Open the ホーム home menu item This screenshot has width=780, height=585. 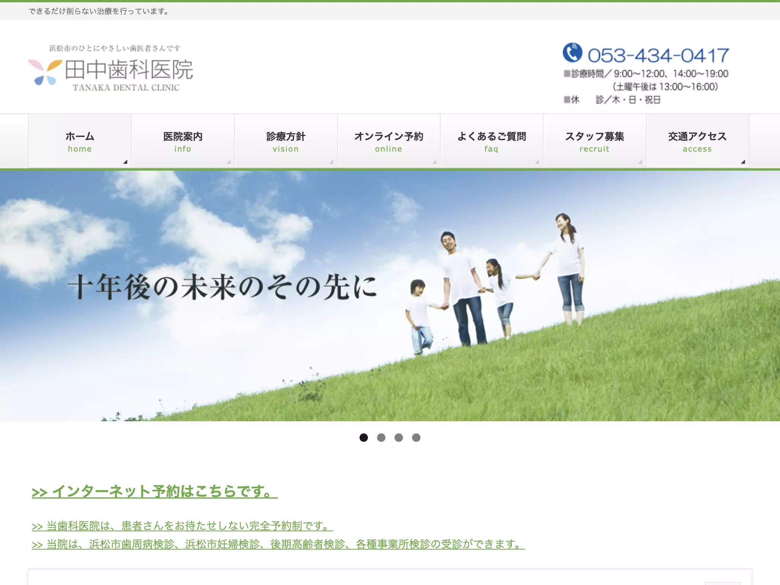click(x=80, y=141)
